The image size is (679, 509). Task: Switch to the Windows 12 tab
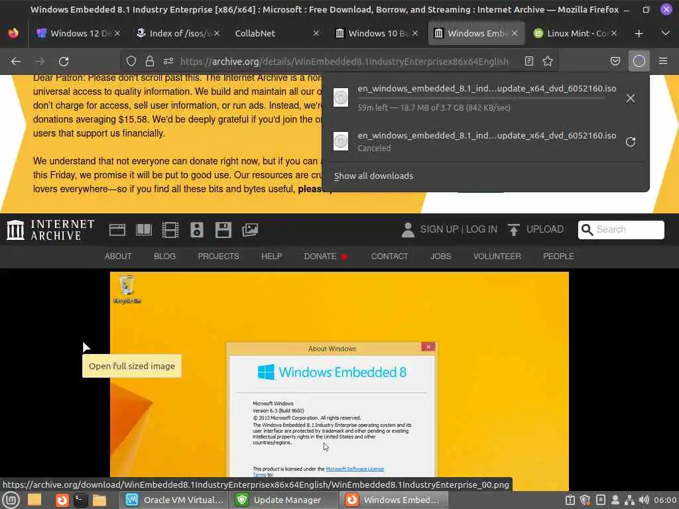(x=77, y=33)
